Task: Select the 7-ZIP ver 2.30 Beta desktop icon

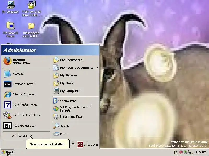Action: tap(31, 9)
